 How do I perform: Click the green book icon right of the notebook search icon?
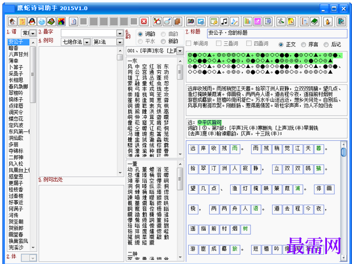[315, 22]
